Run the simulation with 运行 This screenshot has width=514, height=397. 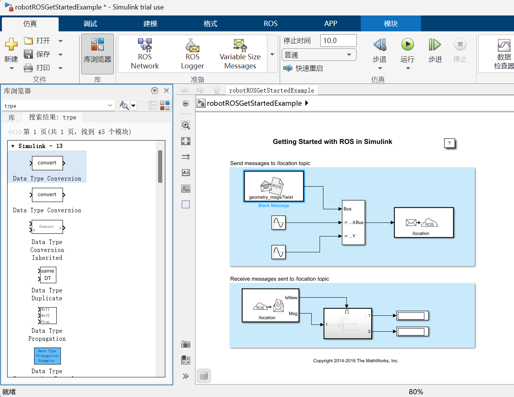click(x=408, y=45)
